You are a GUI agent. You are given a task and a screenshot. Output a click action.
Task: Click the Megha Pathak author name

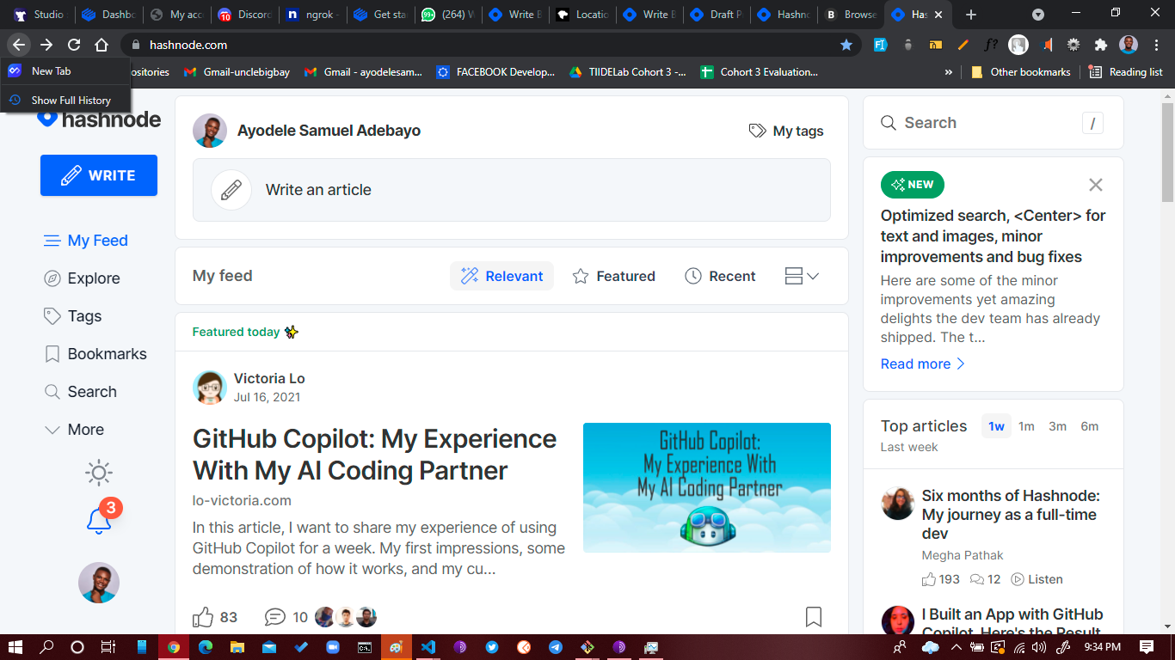coord(963,555)
